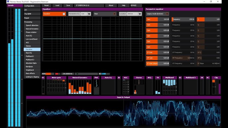This screenshot has height=128, width=228.
Task: Click the Save button
Action: point(68,5)
